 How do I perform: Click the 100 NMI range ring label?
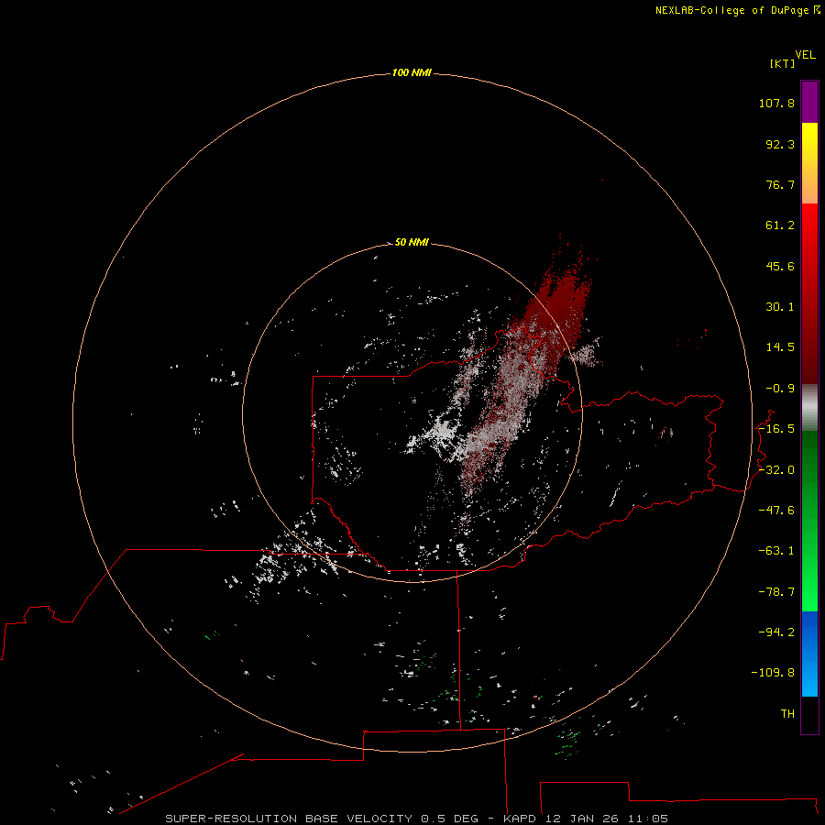coord(412,72)
